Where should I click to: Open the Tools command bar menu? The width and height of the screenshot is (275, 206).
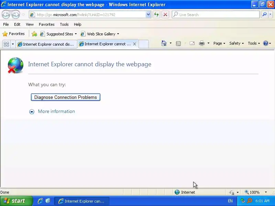coord(254,43)
